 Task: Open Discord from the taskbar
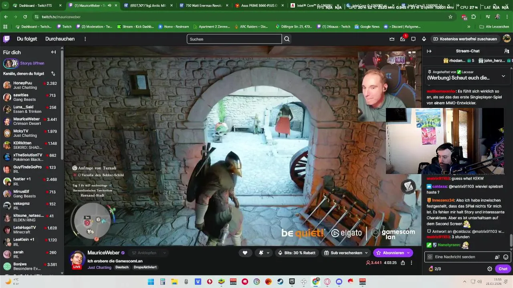339,282
